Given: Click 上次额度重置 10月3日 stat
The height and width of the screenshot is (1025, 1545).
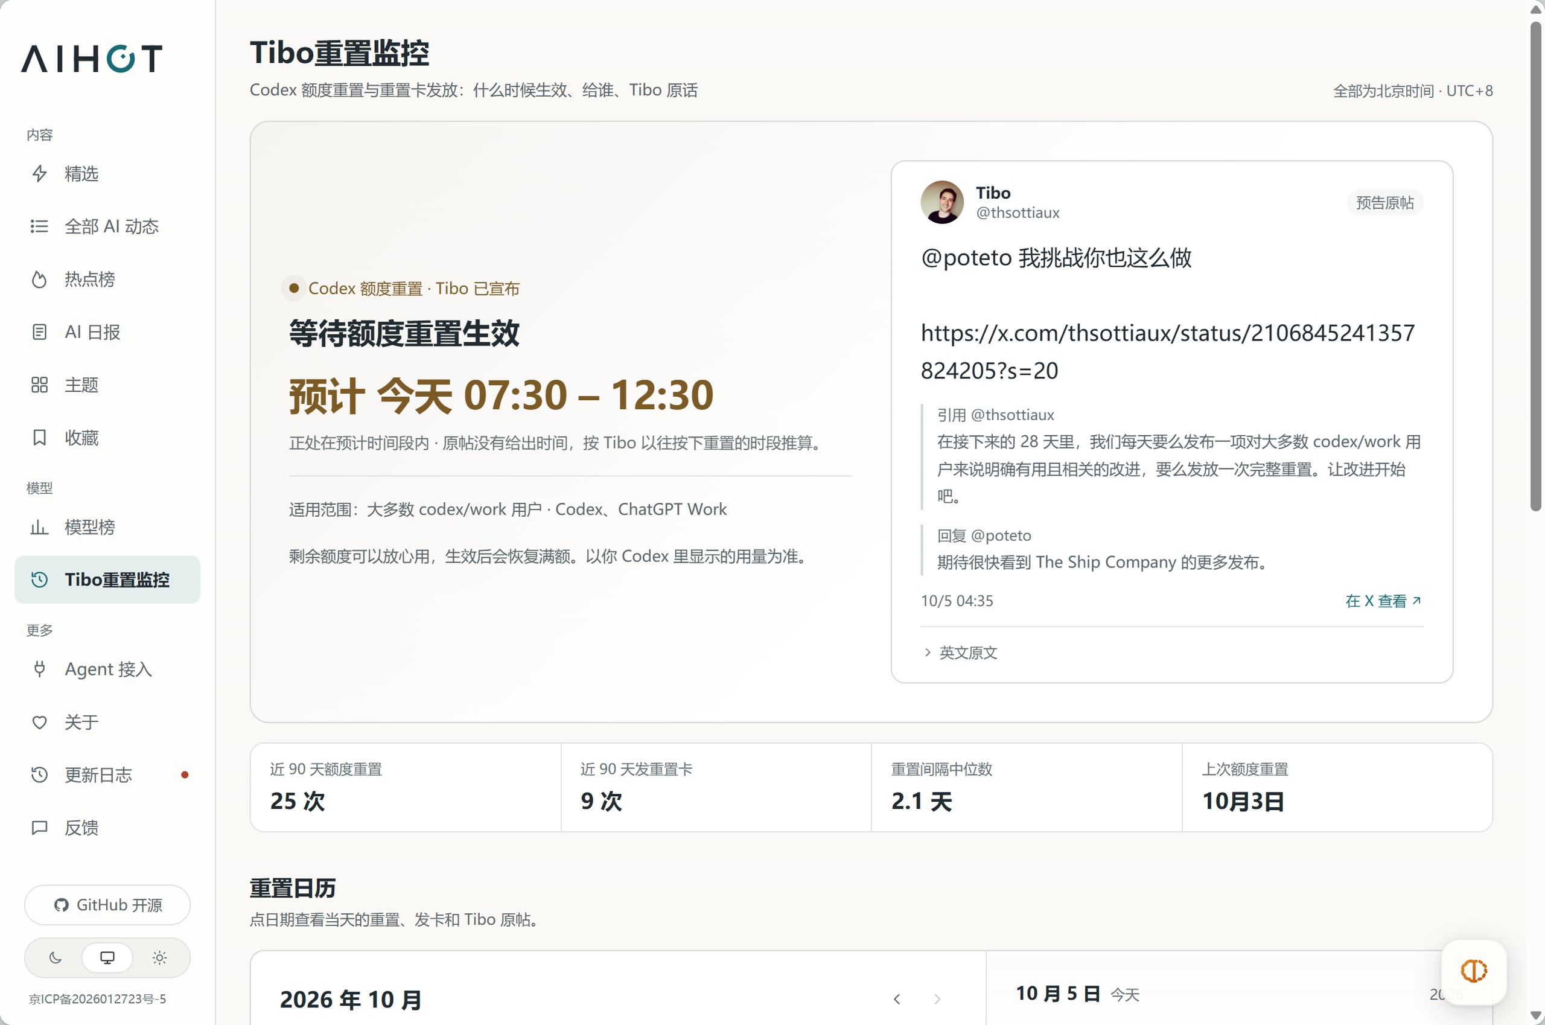Looking at the screenshot, I should pyautogui.click(x=1337, y=787).
